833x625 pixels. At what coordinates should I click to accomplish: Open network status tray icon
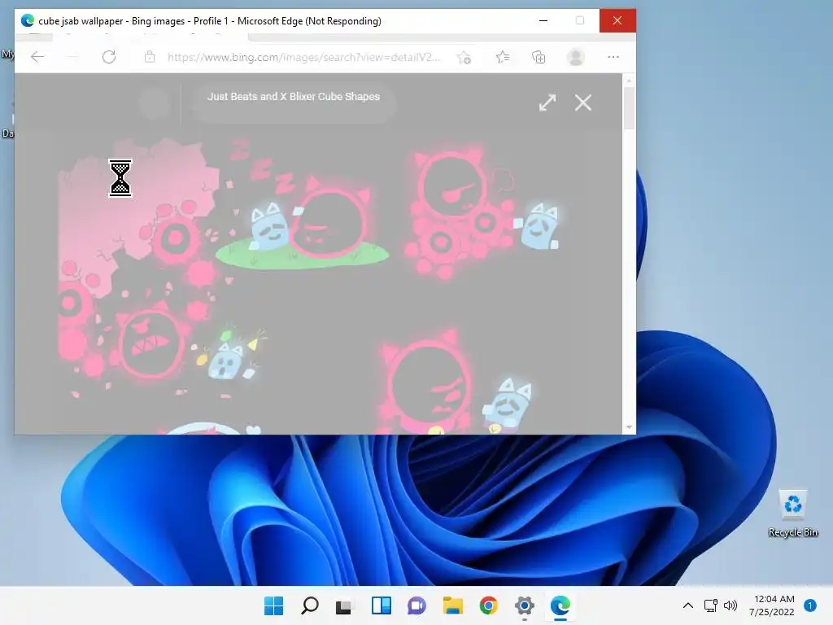coord(711,605)
